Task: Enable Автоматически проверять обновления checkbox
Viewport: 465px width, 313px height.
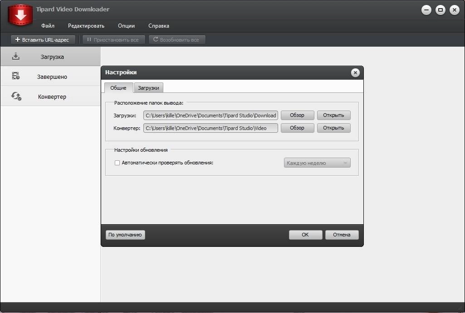Action: (x=117, y=163)
